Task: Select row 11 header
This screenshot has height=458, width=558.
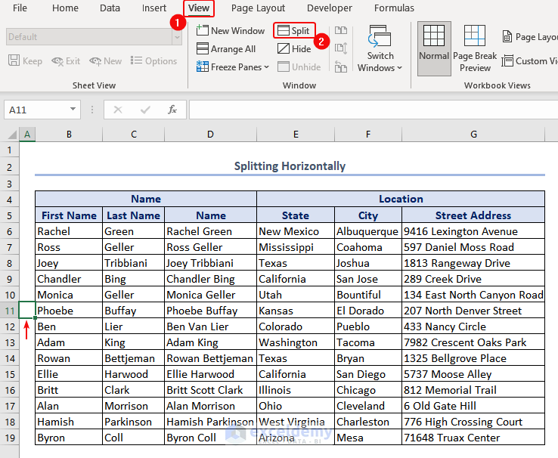Action: point(10,311)
